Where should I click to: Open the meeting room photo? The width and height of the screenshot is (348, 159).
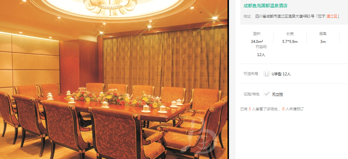tap(114, 79)
